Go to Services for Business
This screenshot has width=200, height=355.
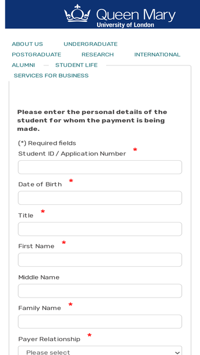click(51, 76)
